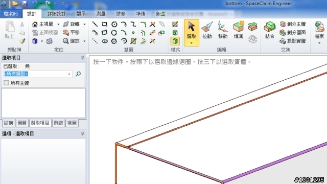The width and height of the screenshot is (327, 184).
Task: Open the view cube dropdown arrow
Action: point(42,41)
